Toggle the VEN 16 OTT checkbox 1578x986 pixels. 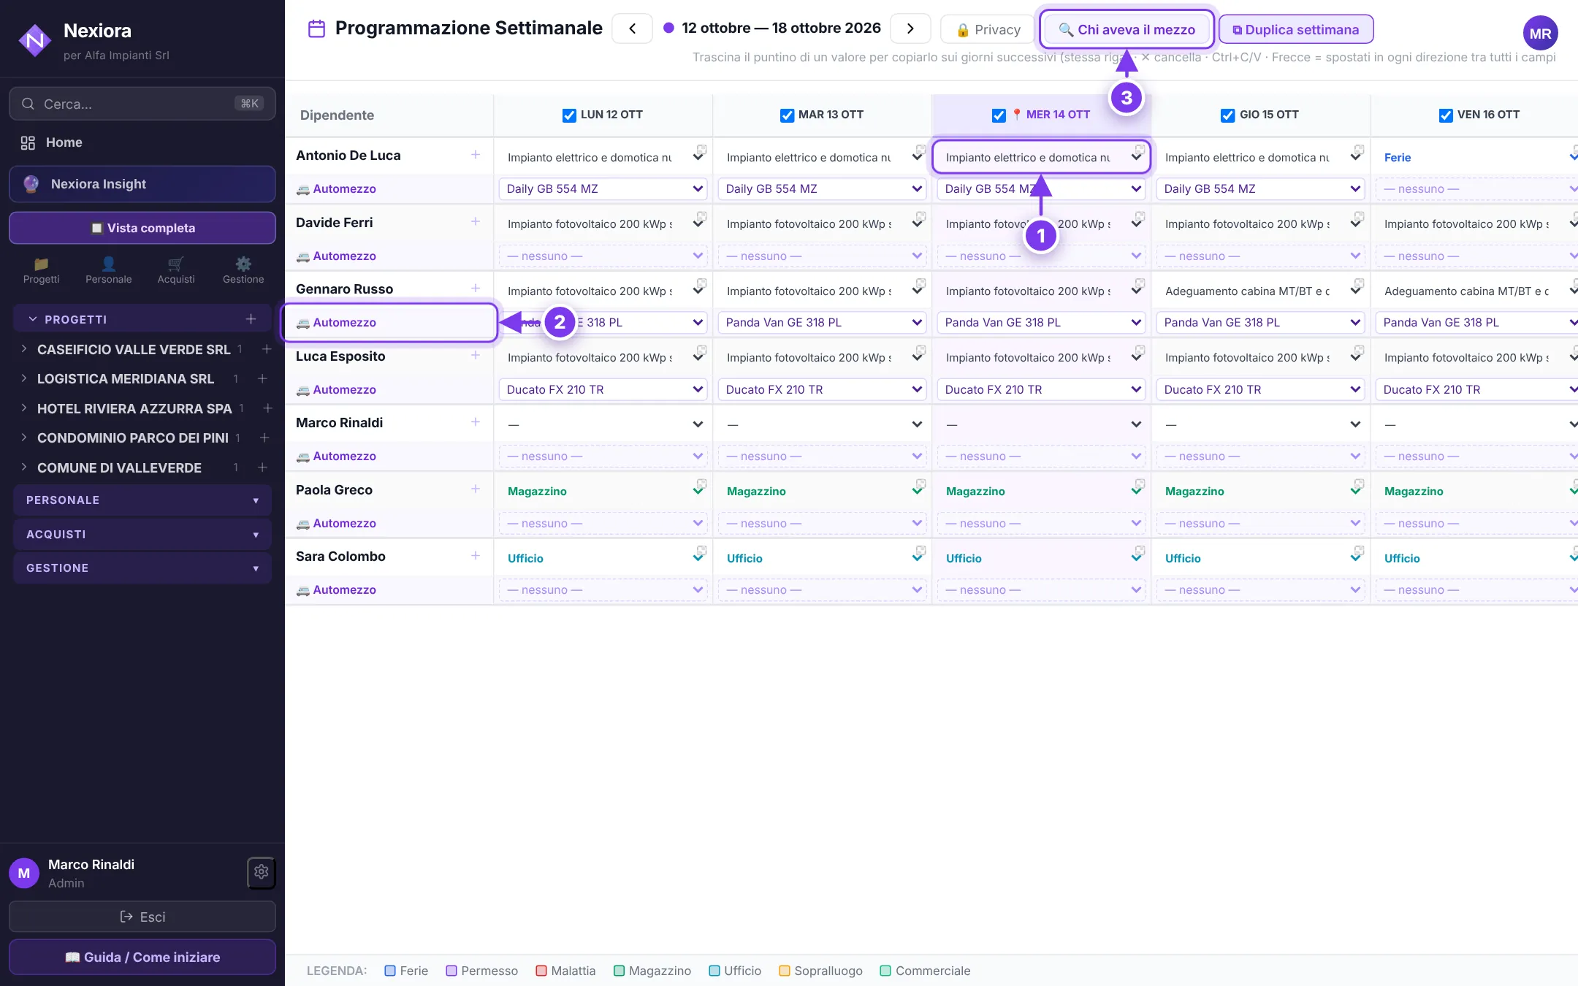tap(1446, 115)
